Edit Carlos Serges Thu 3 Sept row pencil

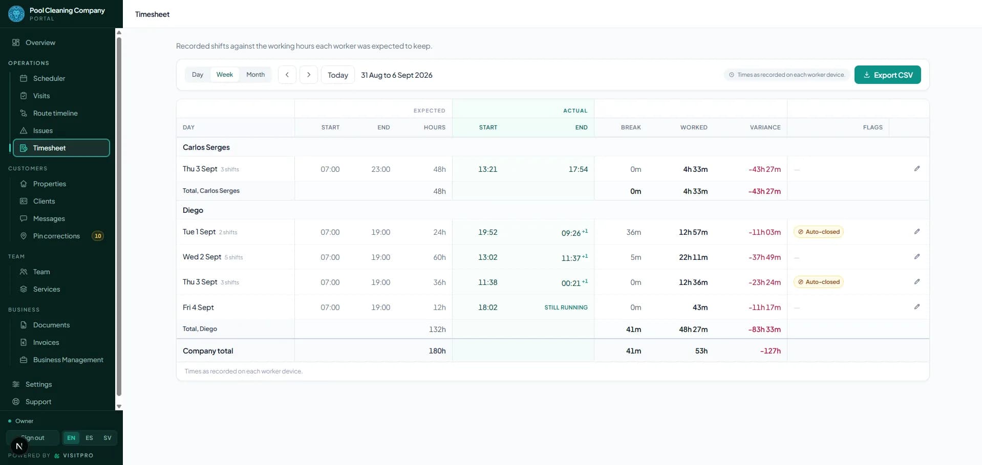pos(917,169)
